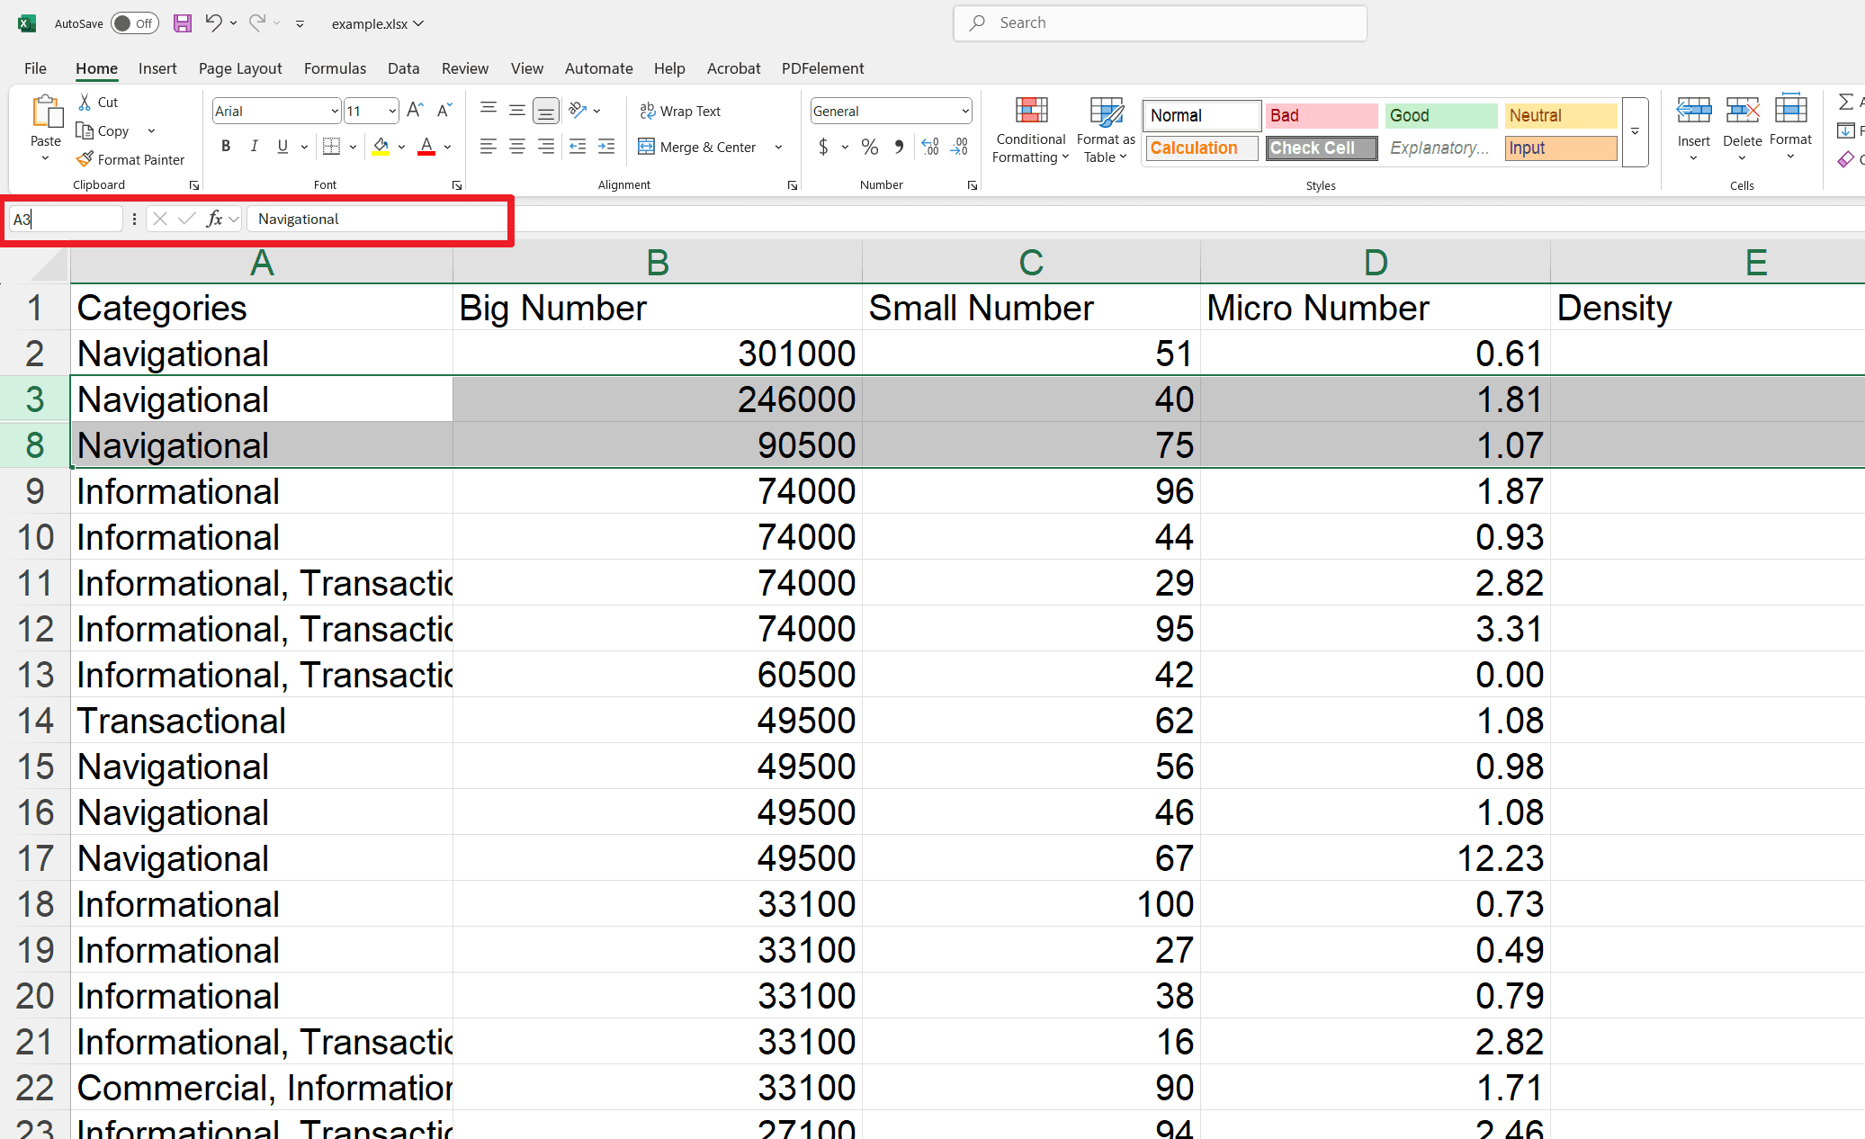Click the Top Align icon
1865x1139 pixels.
(489, 110)
